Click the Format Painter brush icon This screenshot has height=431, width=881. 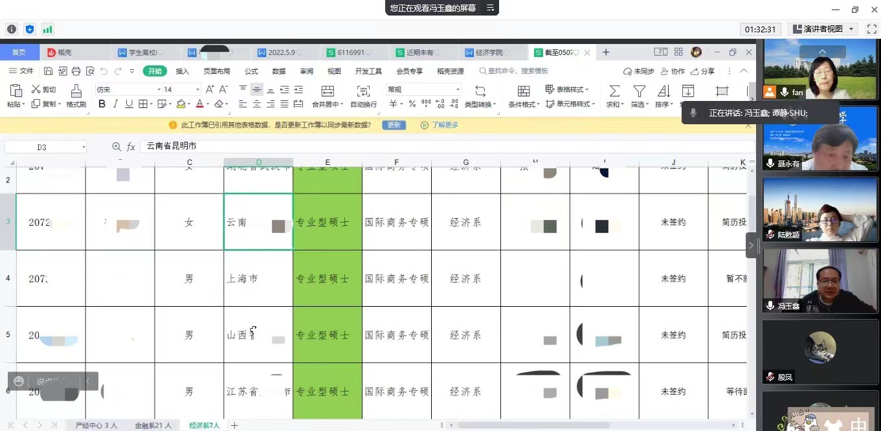pyautogui.click(x=76, y=91)
